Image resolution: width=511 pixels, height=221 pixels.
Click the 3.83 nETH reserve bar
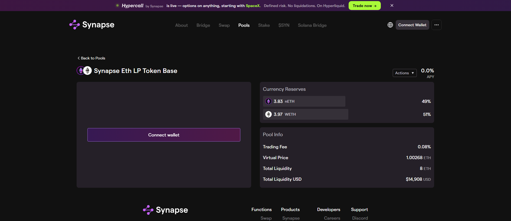[x=304, y=101]
